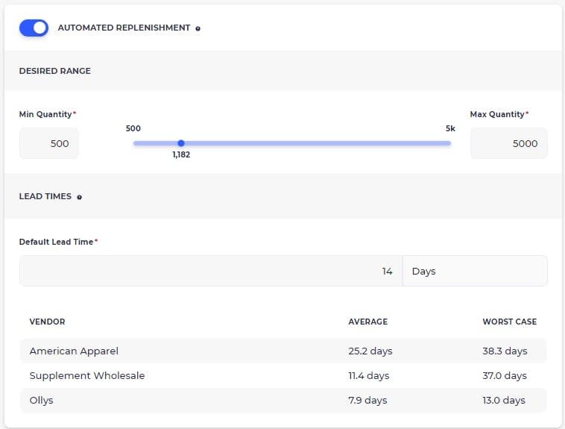This screenshot has width=565, height=429.
Task: Click the WORST CASE column header
Action: tap(510, 322)
